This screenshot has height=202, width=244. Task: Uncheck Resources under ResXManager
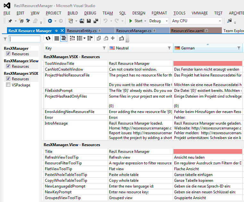(x=8, y=54)
